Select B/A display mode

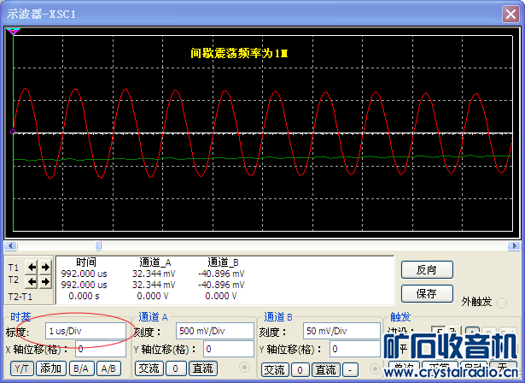click(x=79, y=368)
